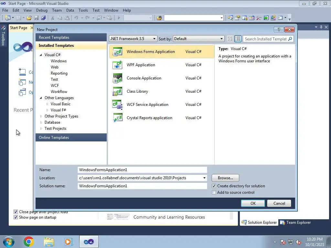
Task: Switch to small icons view in dialog
Action: click(230, 39)
